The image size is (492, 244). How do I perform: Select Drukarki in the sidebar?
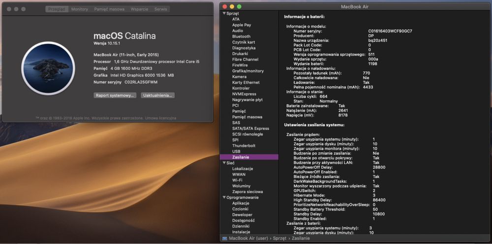click(x=240, y=54)
